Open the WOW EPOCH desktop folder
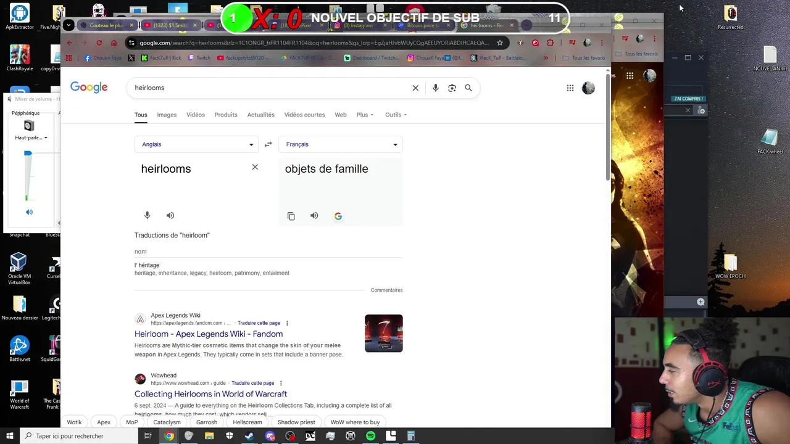 click(x=730, y=266)
